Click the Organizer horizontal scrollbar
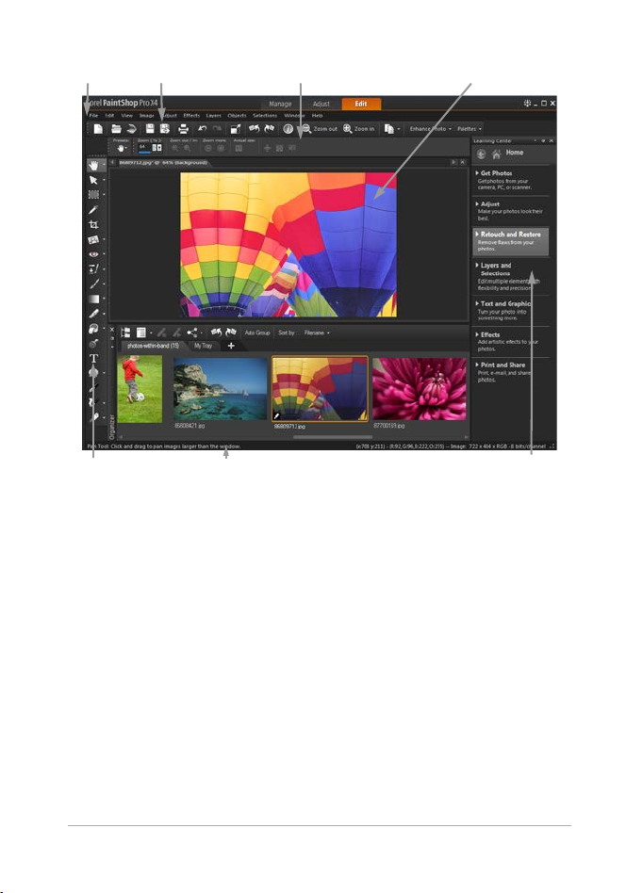The height and width of the screenshot is (893, 626). (333, 437)
